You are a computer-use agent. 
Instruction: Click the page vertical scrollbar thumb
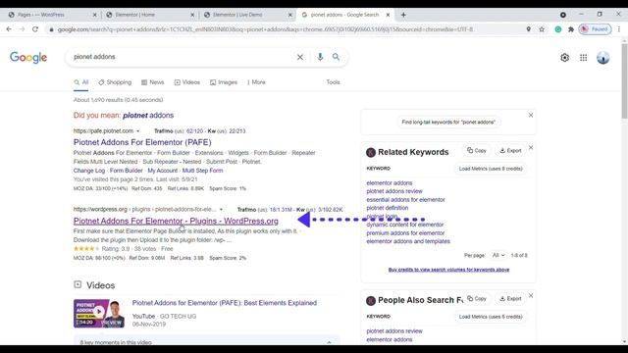[x=624, y=80]
